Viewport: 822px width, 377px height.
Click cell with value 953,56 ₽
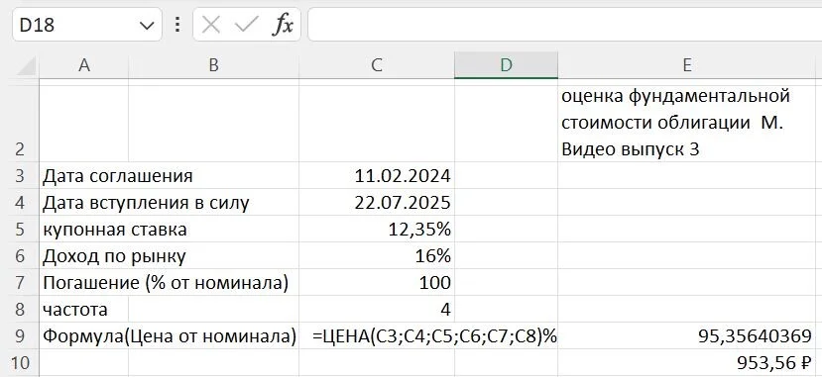point(687,362)
